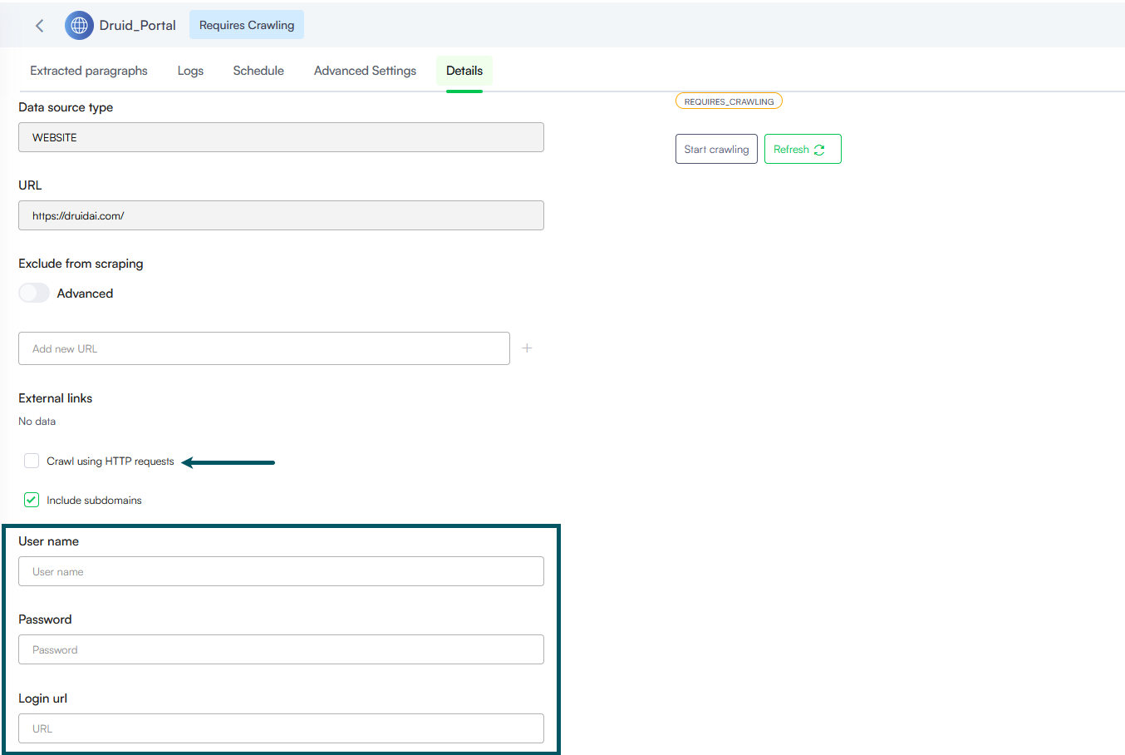
Task: Open the Schedule tab
Action: pos(258,71)
